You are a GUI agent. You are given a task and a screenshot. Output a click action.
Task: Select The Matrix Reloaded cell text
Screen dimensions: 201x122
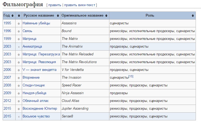pos(78,54)
